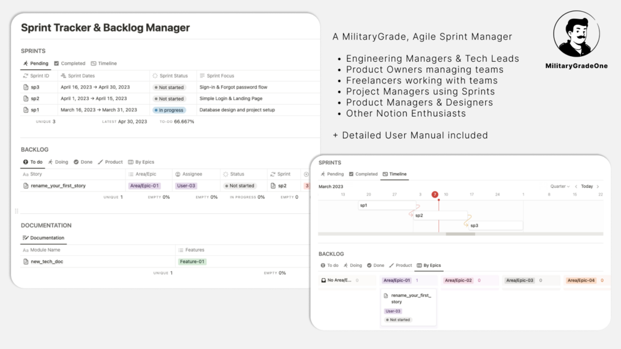This screenshot has width=621, height=349.
Task: Click the No Area/Epic column inbox icon
Action: point(323,280)
